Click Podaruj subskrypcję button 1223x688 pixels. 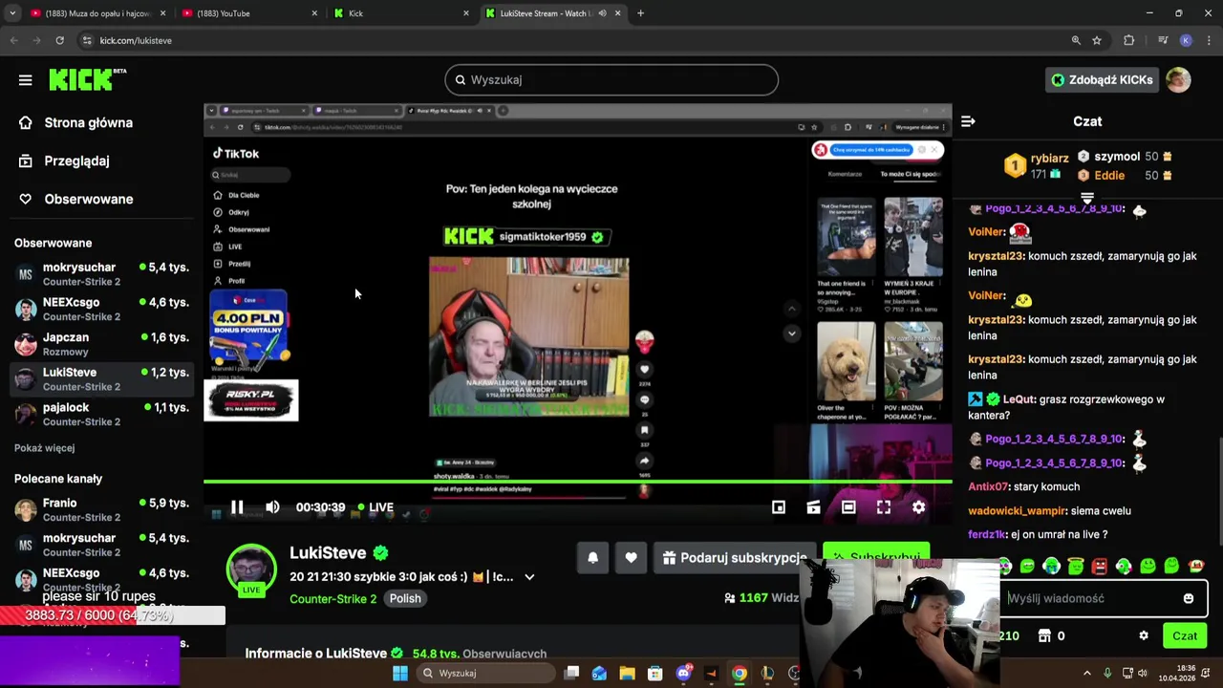[734, 558]
